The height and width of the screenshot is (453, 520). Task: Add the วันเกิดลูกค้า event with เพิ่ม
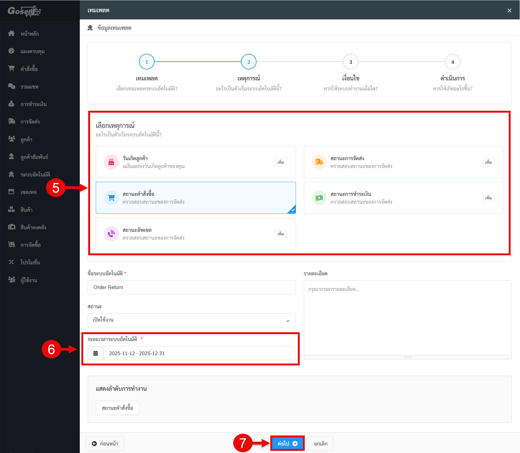tap(280, 162)
